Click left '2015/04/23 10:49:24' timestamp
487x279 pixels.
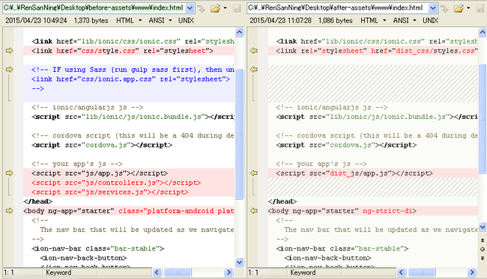pyautogui.click(x=36, y=20)
